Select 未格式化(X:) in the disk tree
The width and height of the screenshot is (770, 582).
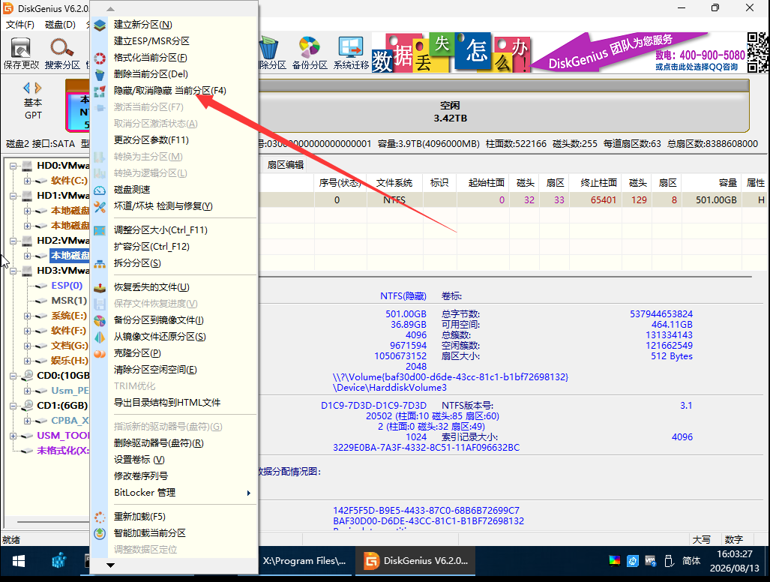point(63,450)
